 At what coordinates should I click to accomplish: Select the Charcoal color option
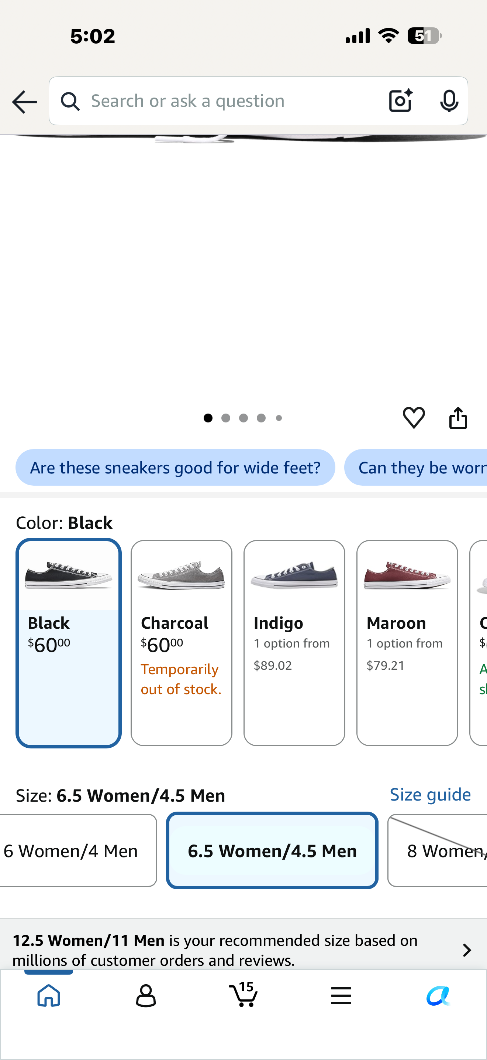182,643
